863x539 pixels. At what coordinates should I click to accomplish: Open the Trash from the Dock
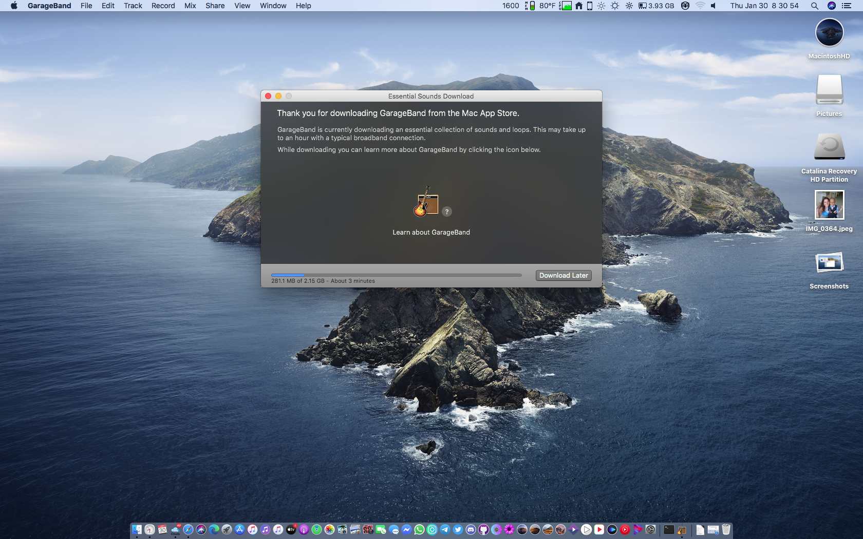point(726,529)
